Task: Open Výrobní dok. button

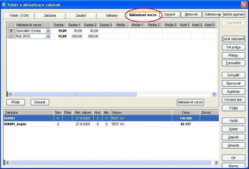Action: 233,100
